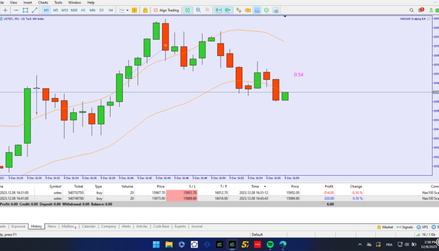Open the Charts menu

coord(43,2)
